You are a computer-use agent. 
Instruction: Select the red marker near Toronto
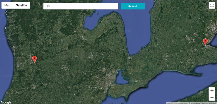pos(205,42)
